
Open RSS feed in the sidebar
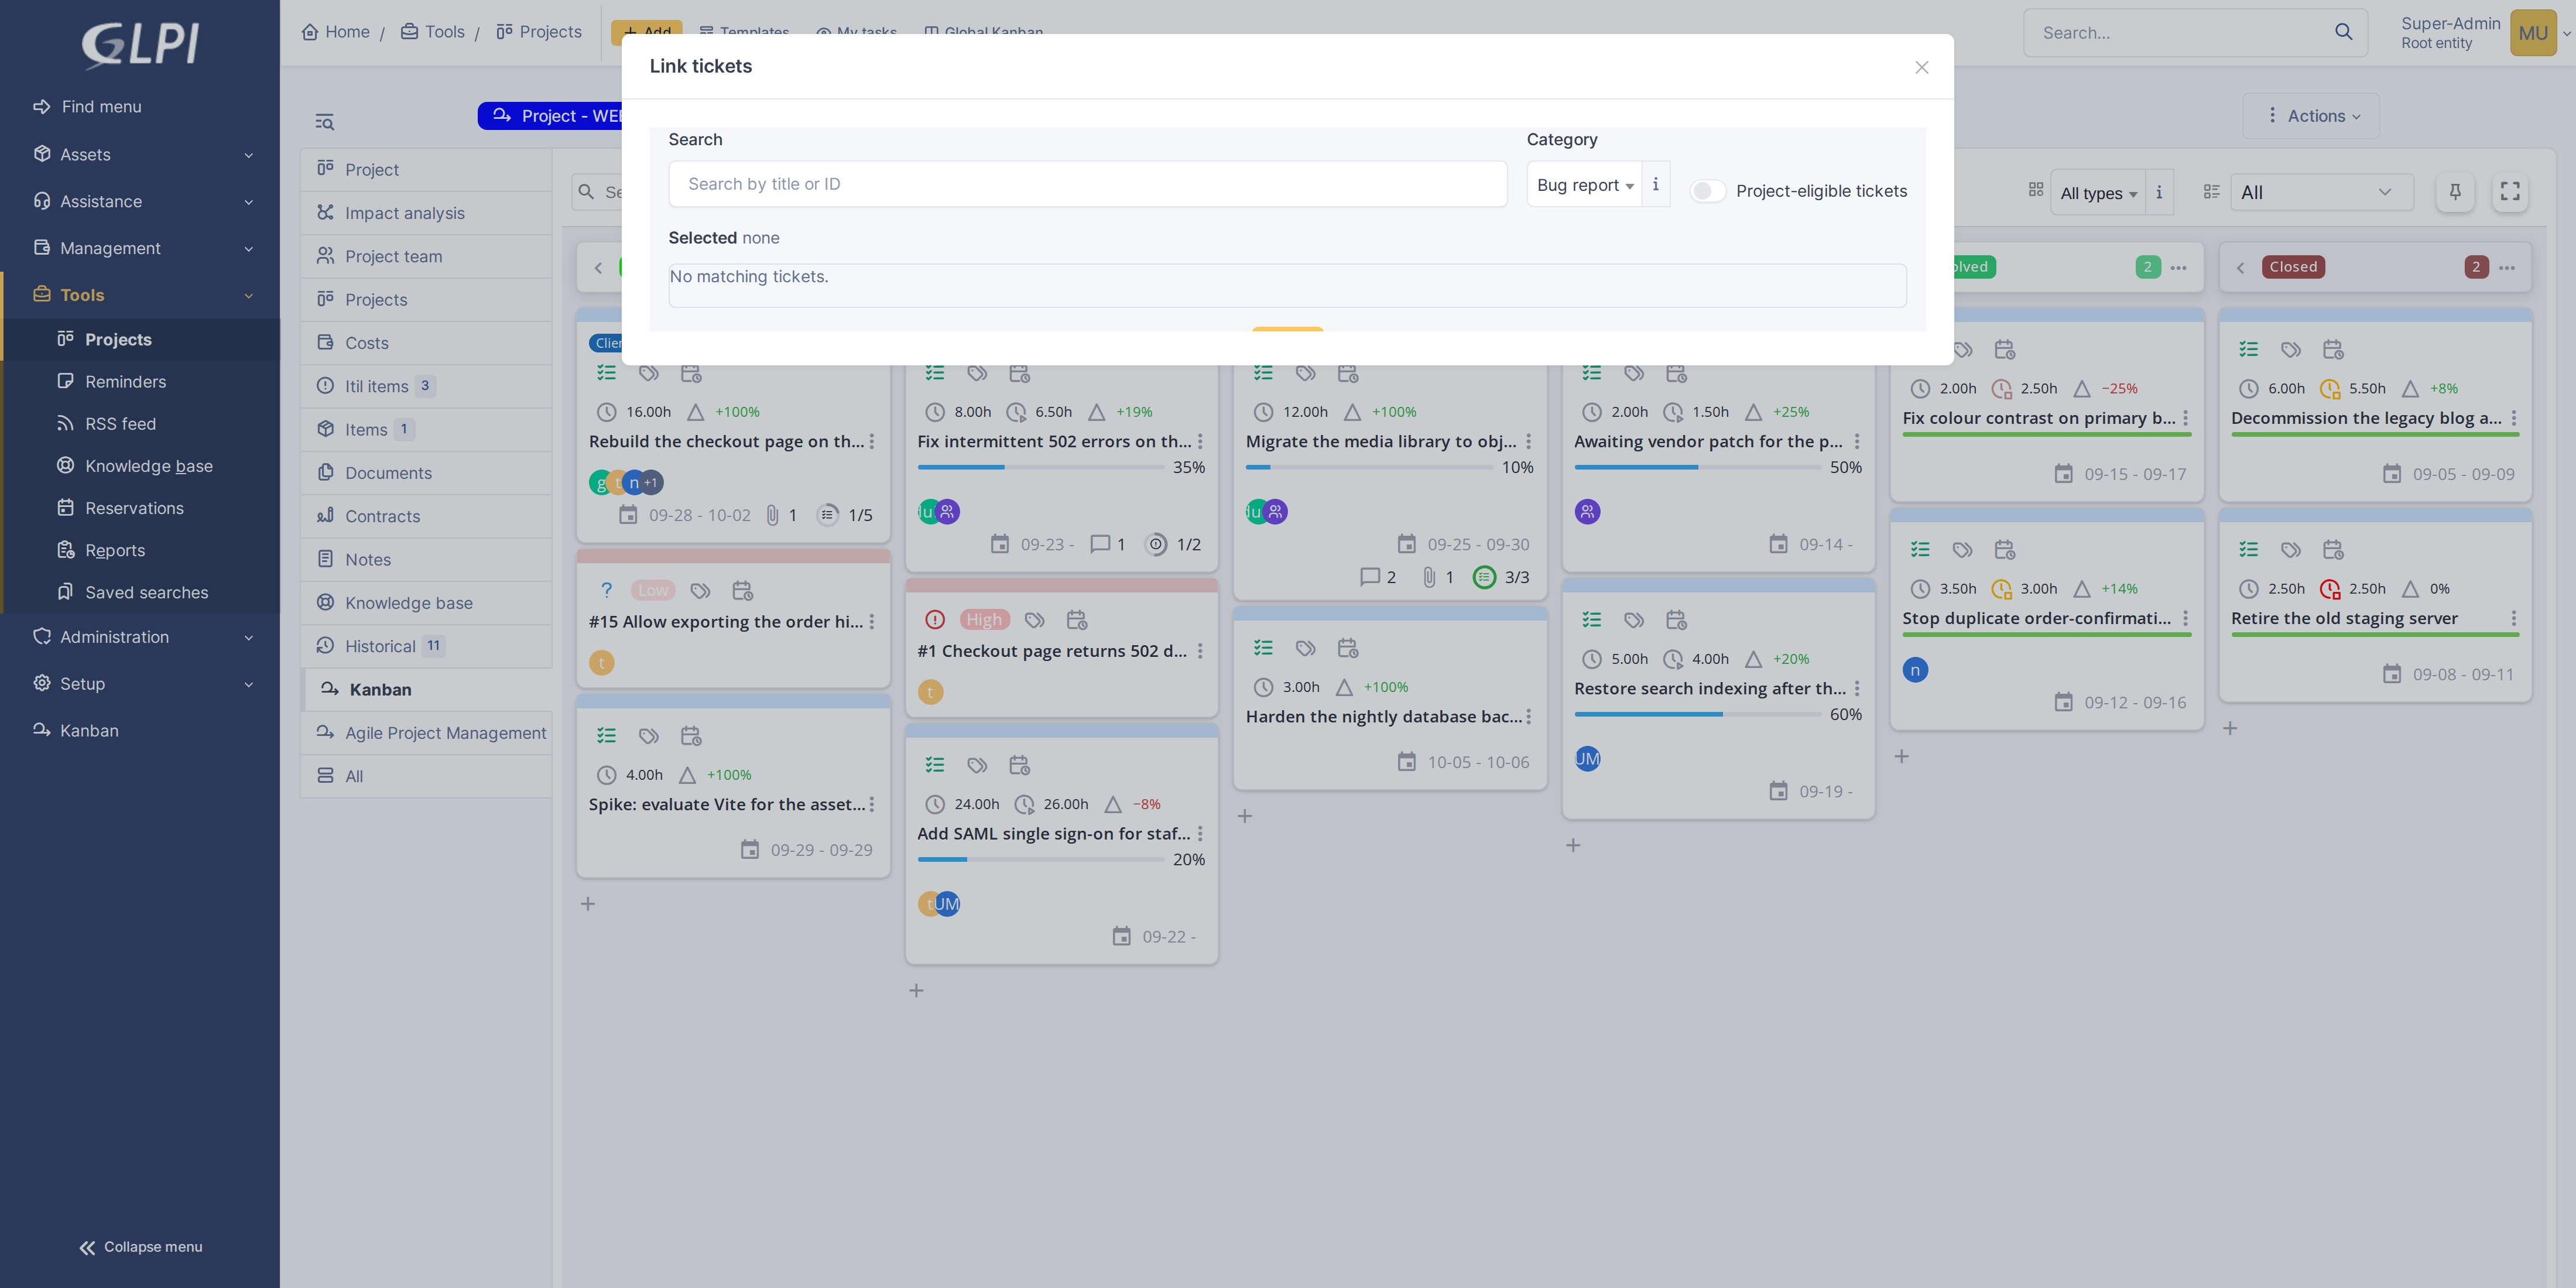click(x=121, y=424)
